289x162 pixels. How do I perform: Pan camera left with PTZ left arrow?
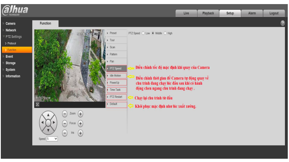pos(42,122)
